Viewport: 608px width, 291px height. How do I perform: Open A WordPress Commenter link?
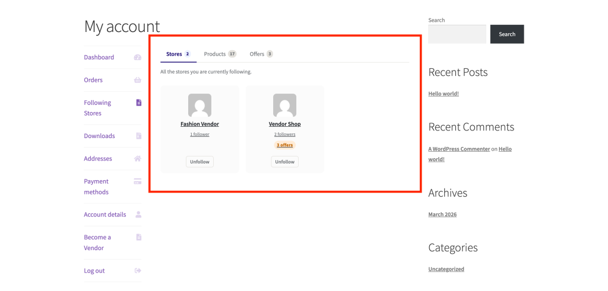[x=459, y=149]
